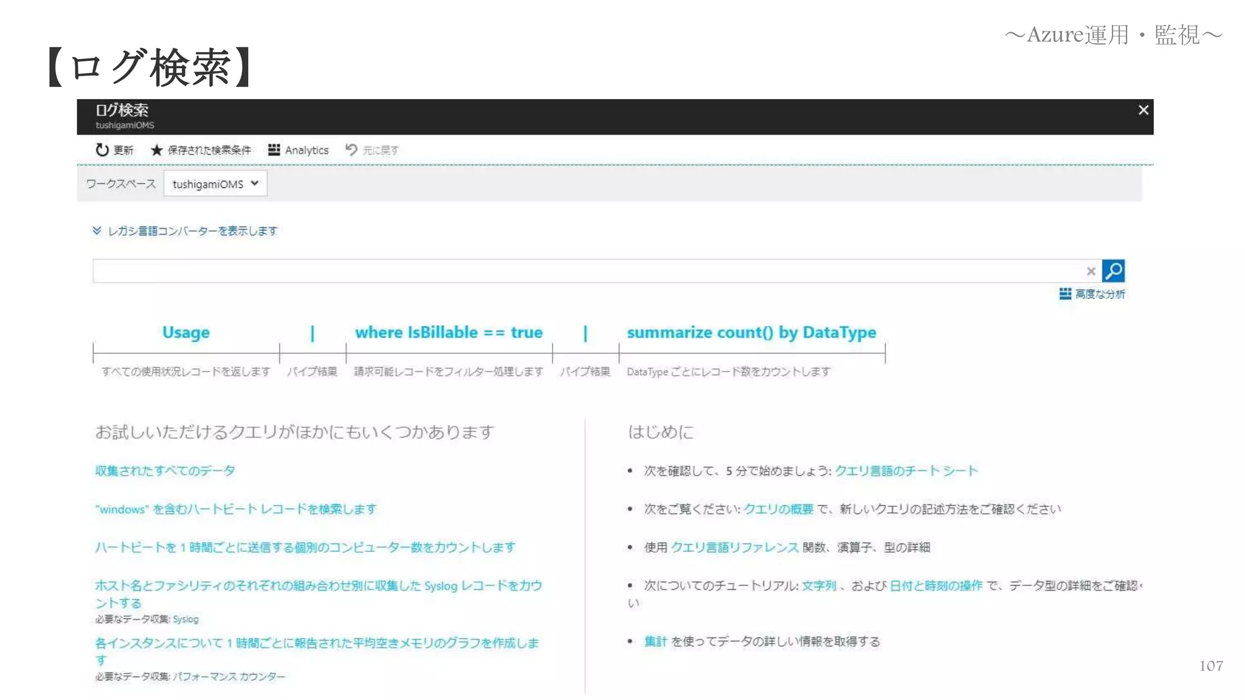Open 収集されたすべてのデータ sample query

coord(165,470)
